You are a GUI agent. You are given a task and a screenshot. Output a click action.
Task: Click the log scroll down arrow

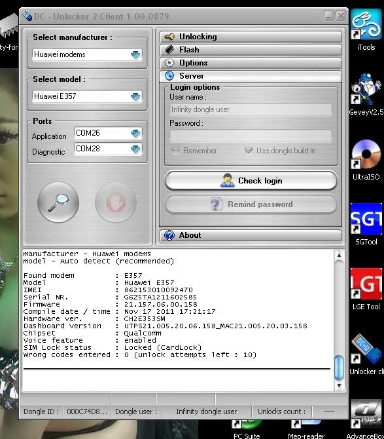339,385
